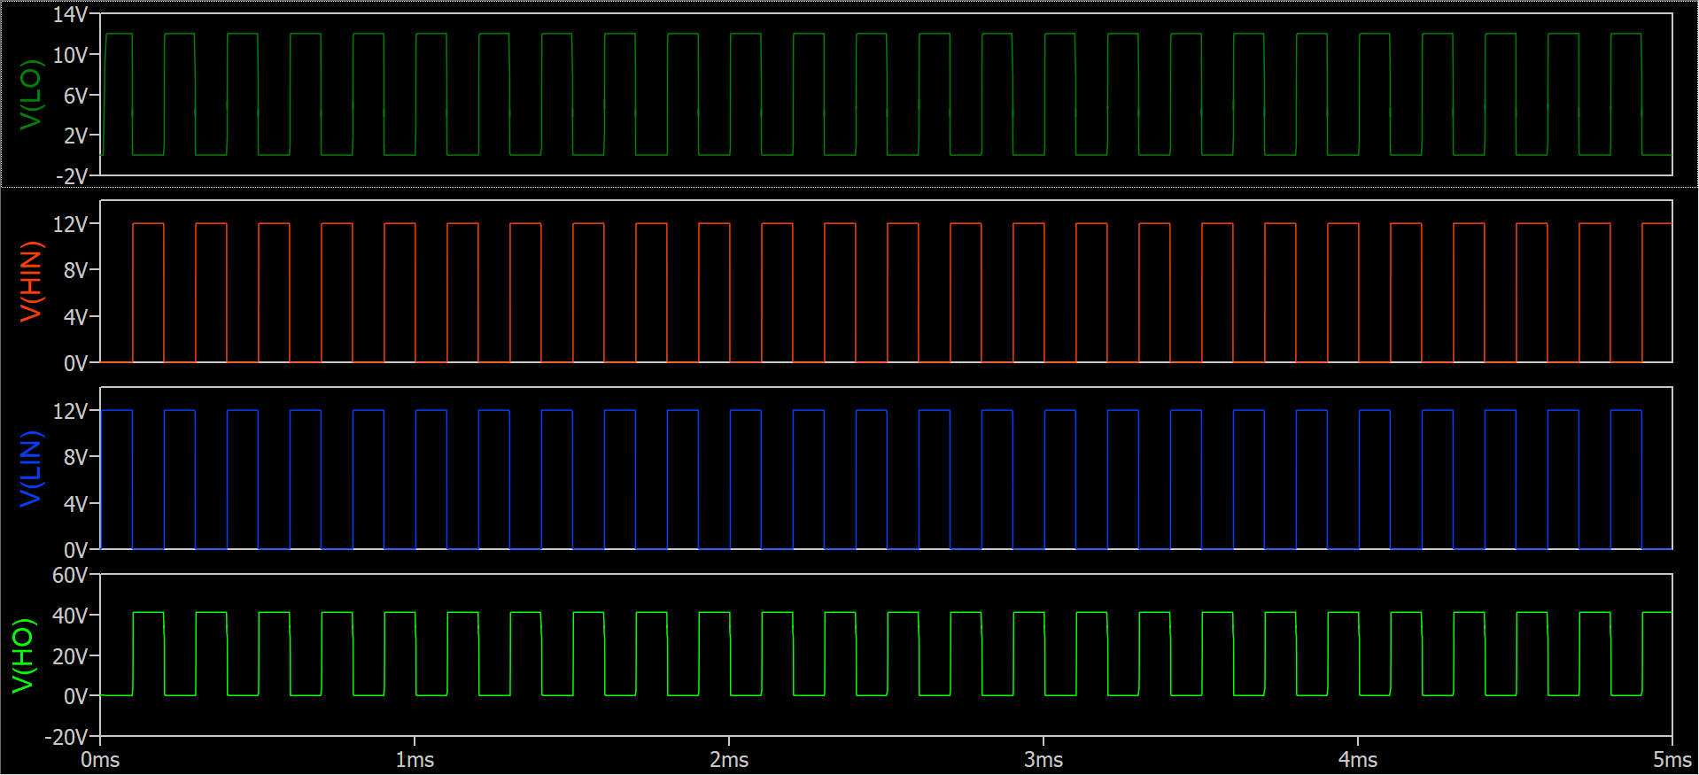Viewport: 1699px width, 775px height.
Task: Click the 1ms time axis label
Action: click(415, 760)
